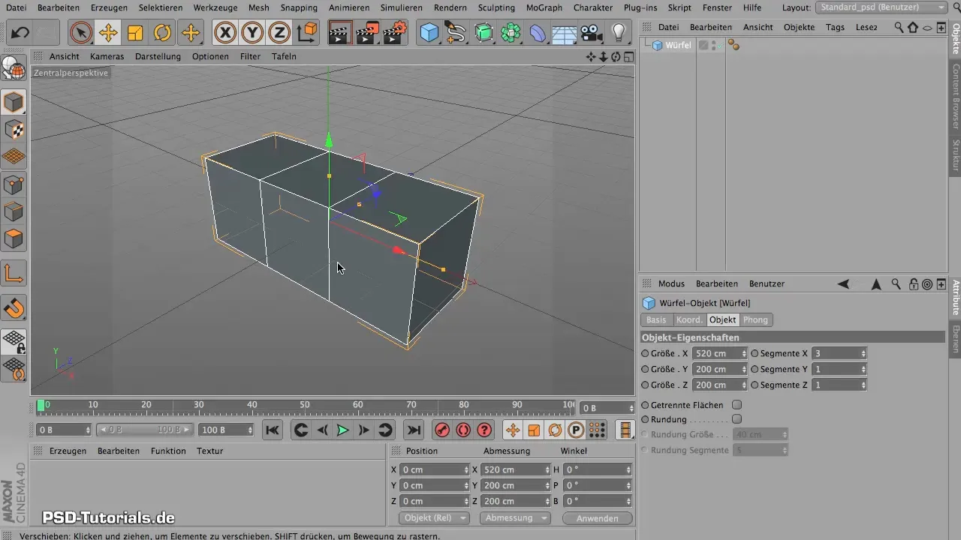Record active objects keyframe
This screenshot has height=540, width=961.
[442, 430]
